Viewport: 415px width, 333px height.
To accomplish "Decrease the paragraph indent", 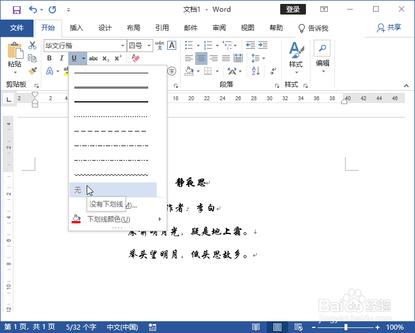I will coord(251,45).
